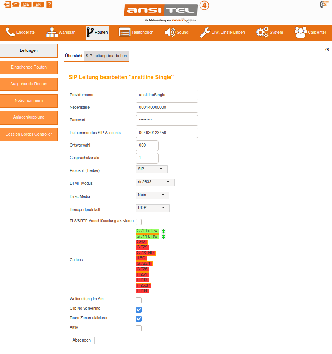Viewport: 332px width, 354px height.
Task: Click the reorder arrows next to G.711 a-law
Action: pos(164,231)
